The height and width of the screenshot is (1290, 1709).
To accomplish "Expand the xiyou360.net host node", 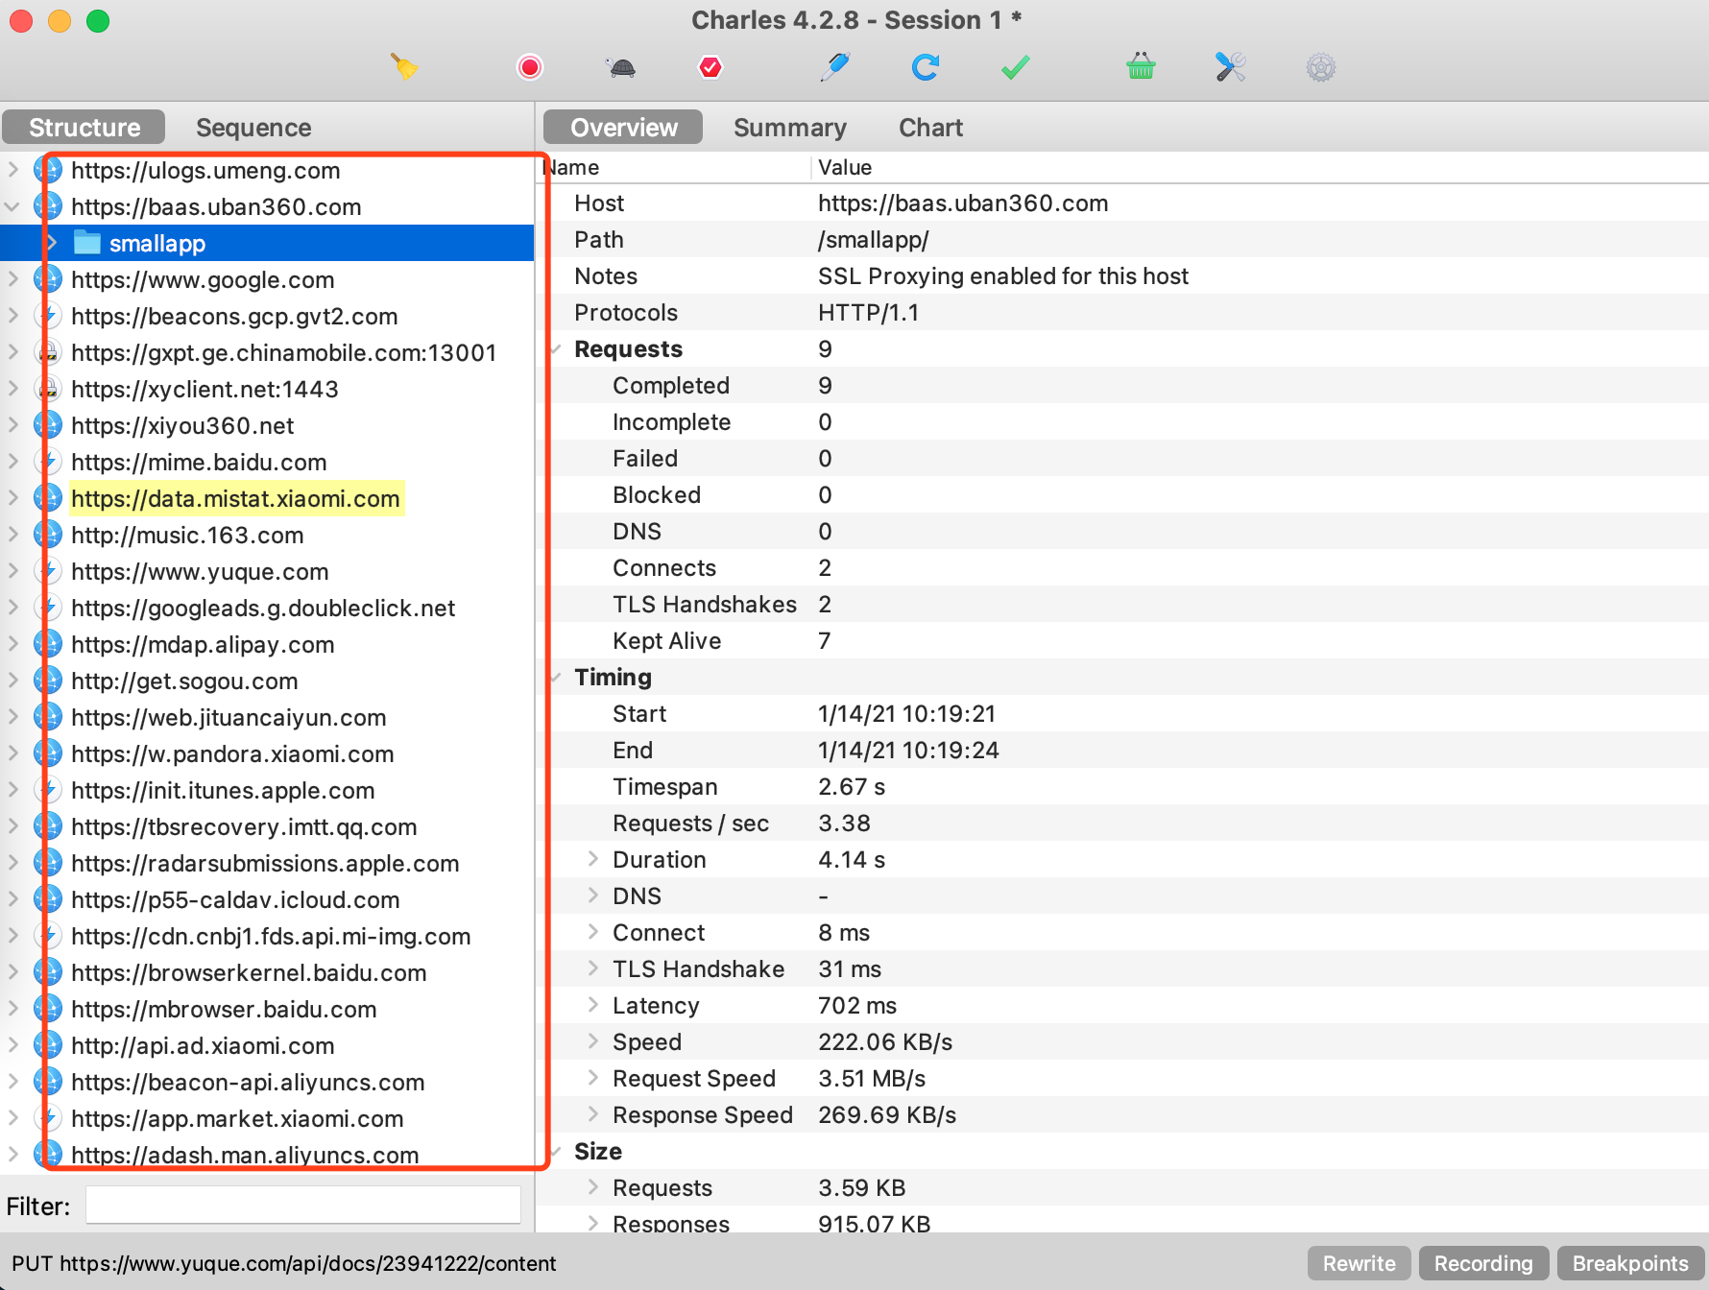I will pos(12,425).
